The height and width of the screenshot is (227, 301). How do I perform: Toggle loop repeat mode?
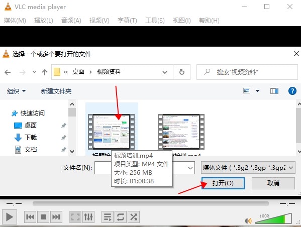pos(121,217)
